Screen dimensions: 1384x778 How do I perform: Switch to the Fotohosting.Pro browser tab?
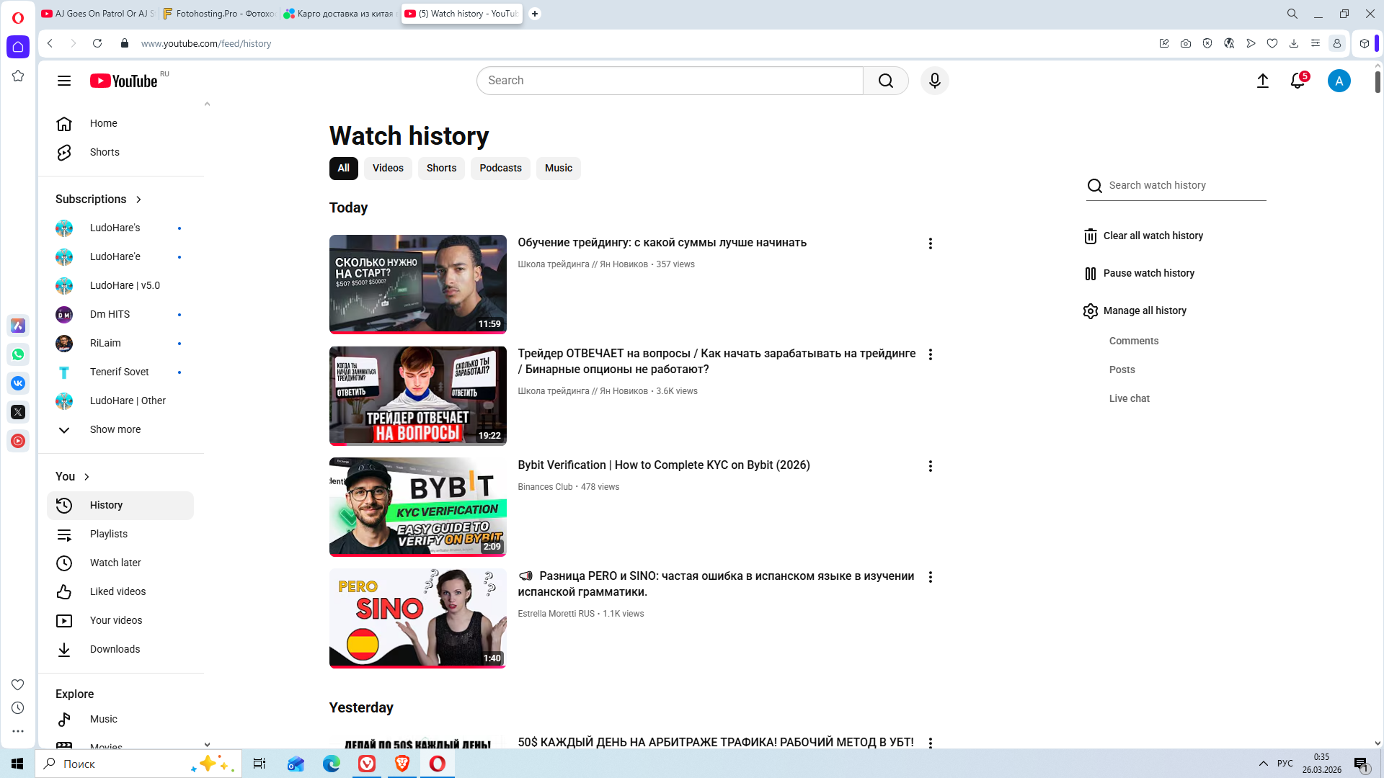[220, 14]
